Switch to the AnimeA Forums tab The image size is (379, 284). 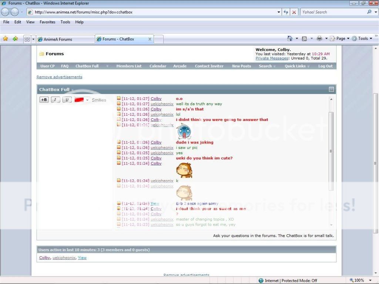pyautogui.click(x=63, y=39)
